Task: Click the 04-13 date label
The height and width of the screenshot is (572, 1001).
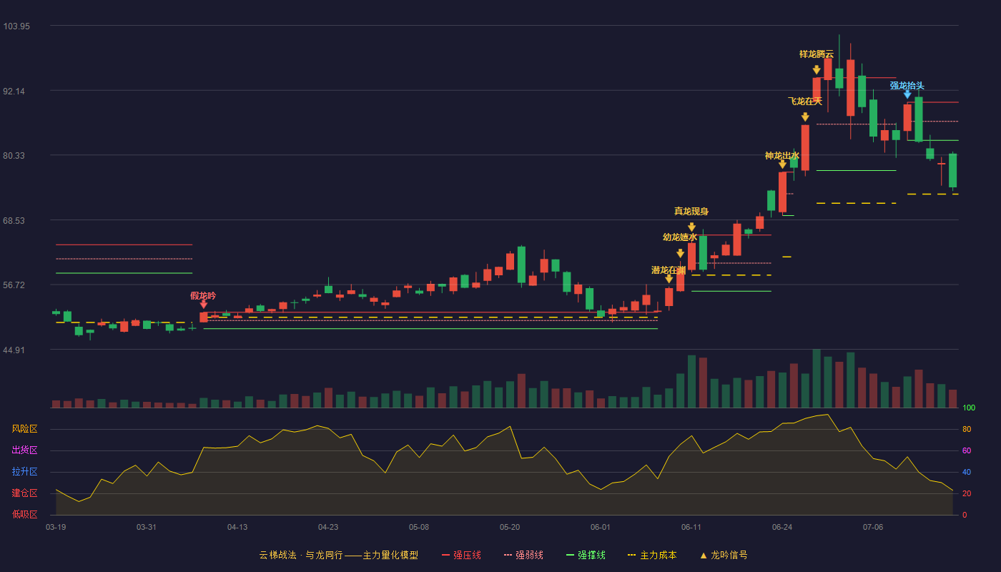Action: point(237,527)
